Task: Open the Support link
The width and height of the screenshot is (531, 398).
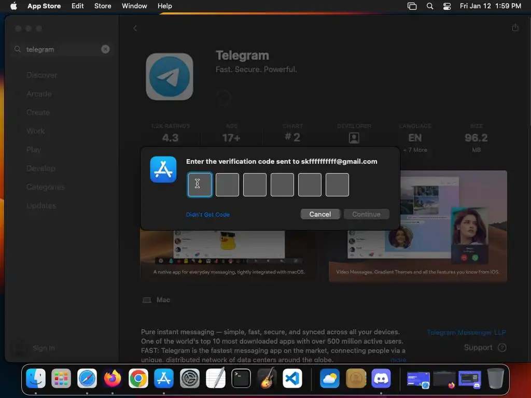Action: click(478, 348)
